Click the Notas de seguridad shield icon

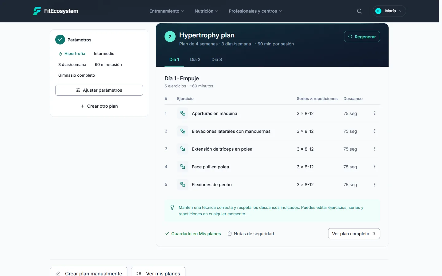[230, 234]
